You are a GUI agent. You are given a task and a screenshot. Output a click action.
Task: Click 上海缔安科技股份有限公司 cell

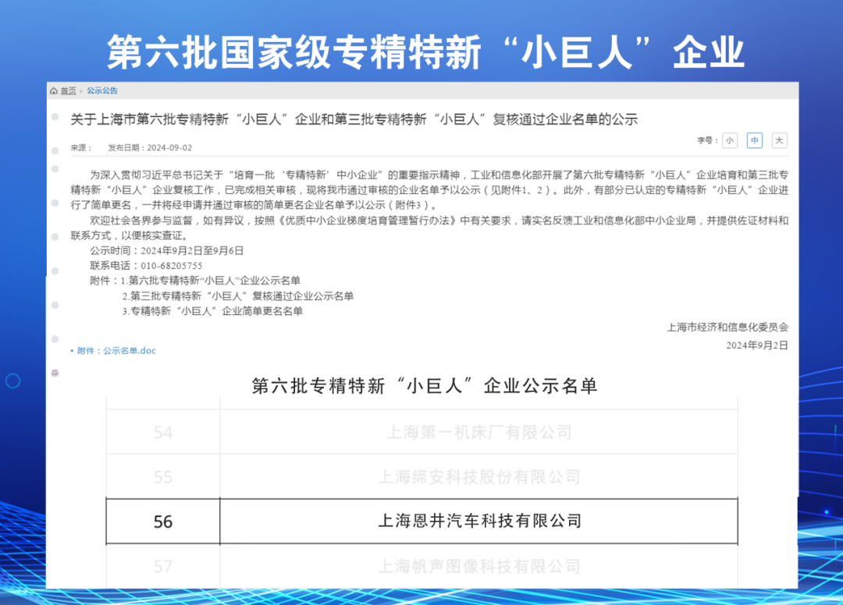[479, 476]
